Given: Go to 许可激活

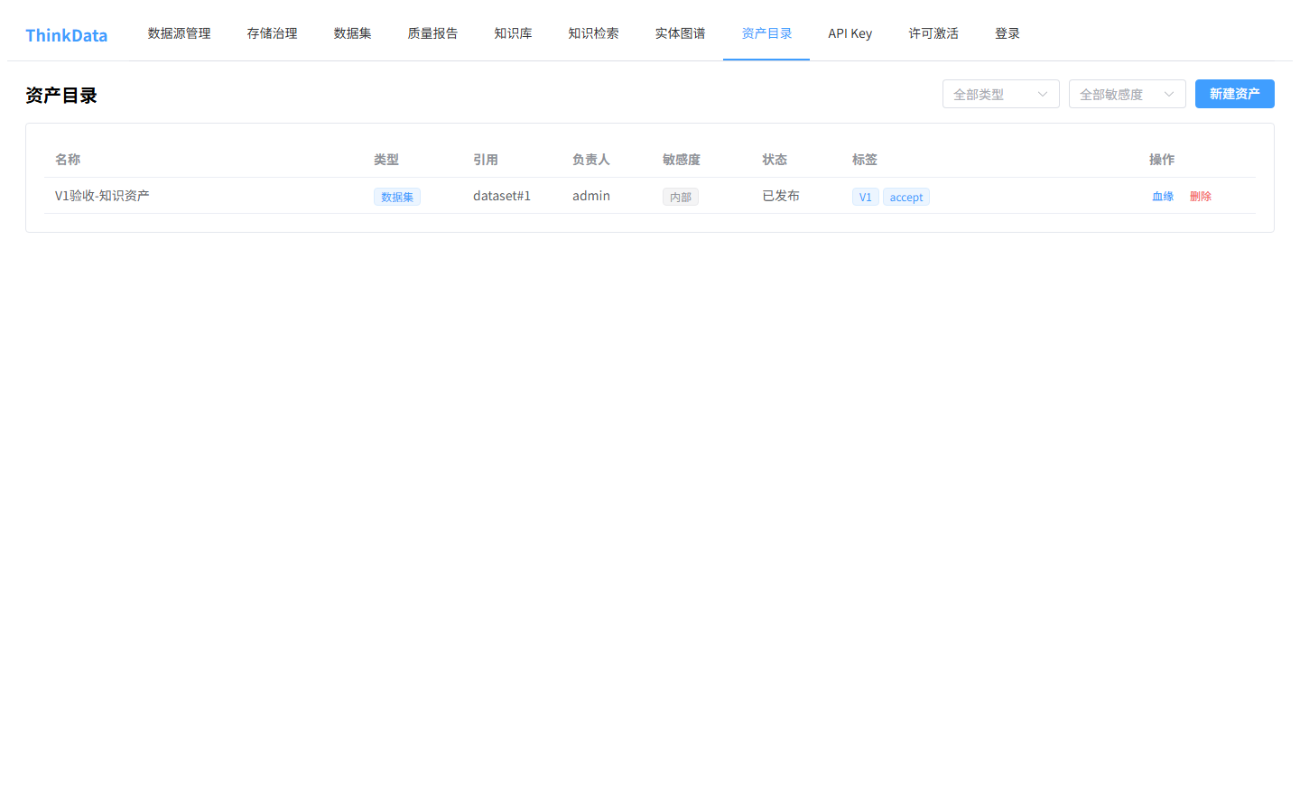Looking at the screenshot, I should tap(933, 33).
